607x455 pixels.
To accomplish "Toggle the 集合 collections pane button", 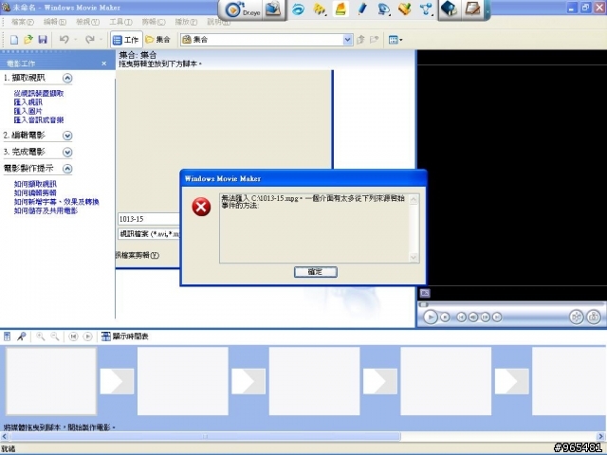I will coord(157,40).
